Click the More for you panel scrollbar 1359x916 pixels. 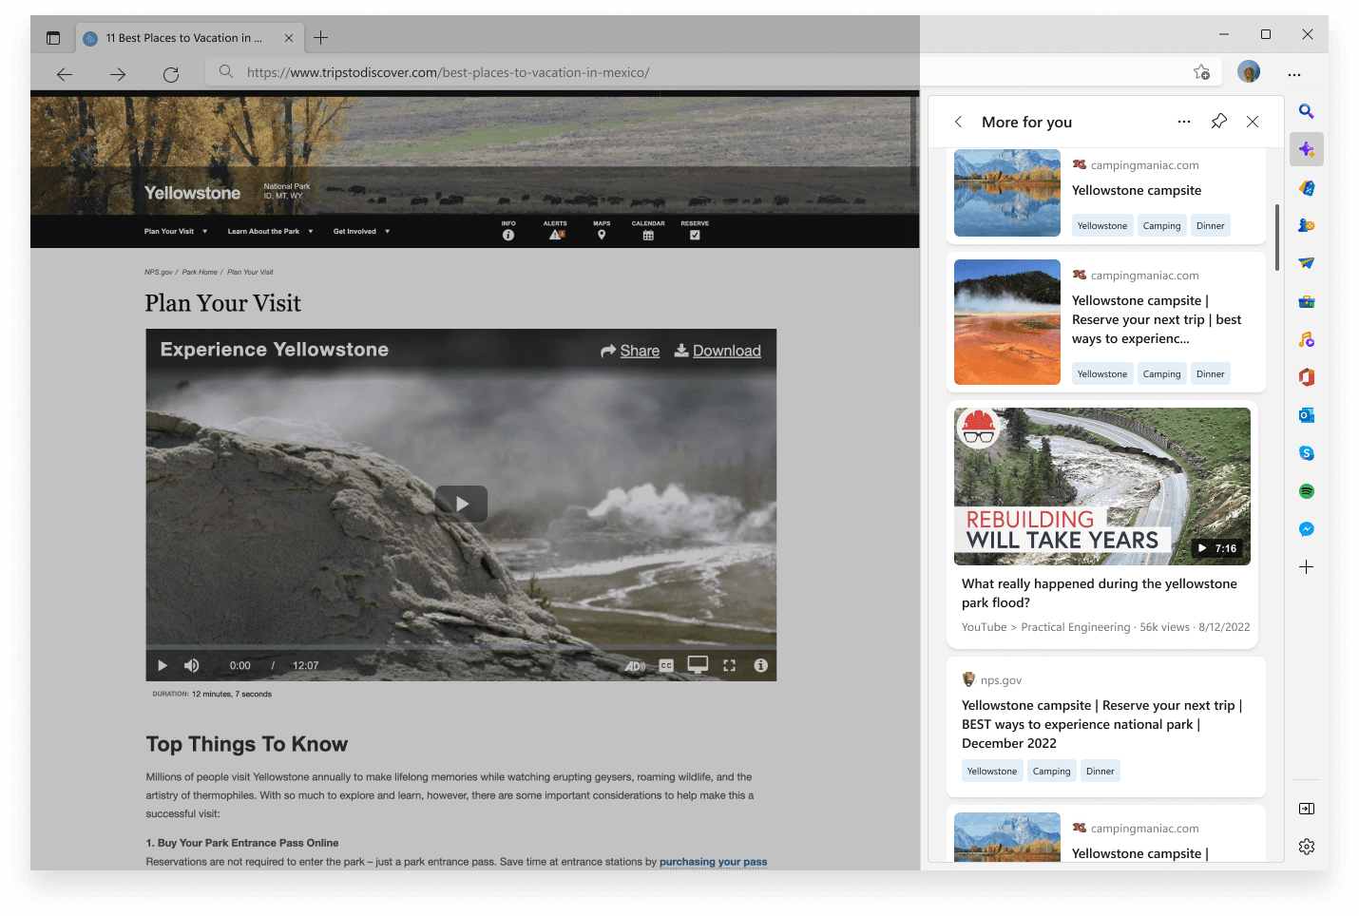(1277, 238)
